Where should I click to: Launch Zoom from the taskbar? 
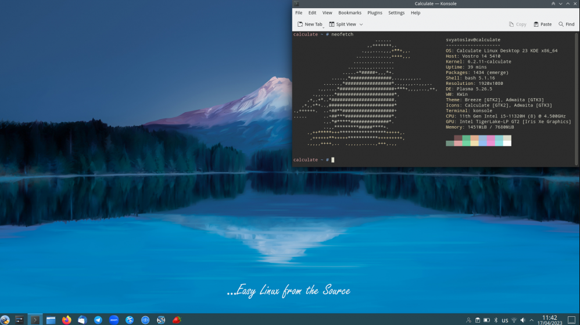pyautogui.click(x=114, y=320)
